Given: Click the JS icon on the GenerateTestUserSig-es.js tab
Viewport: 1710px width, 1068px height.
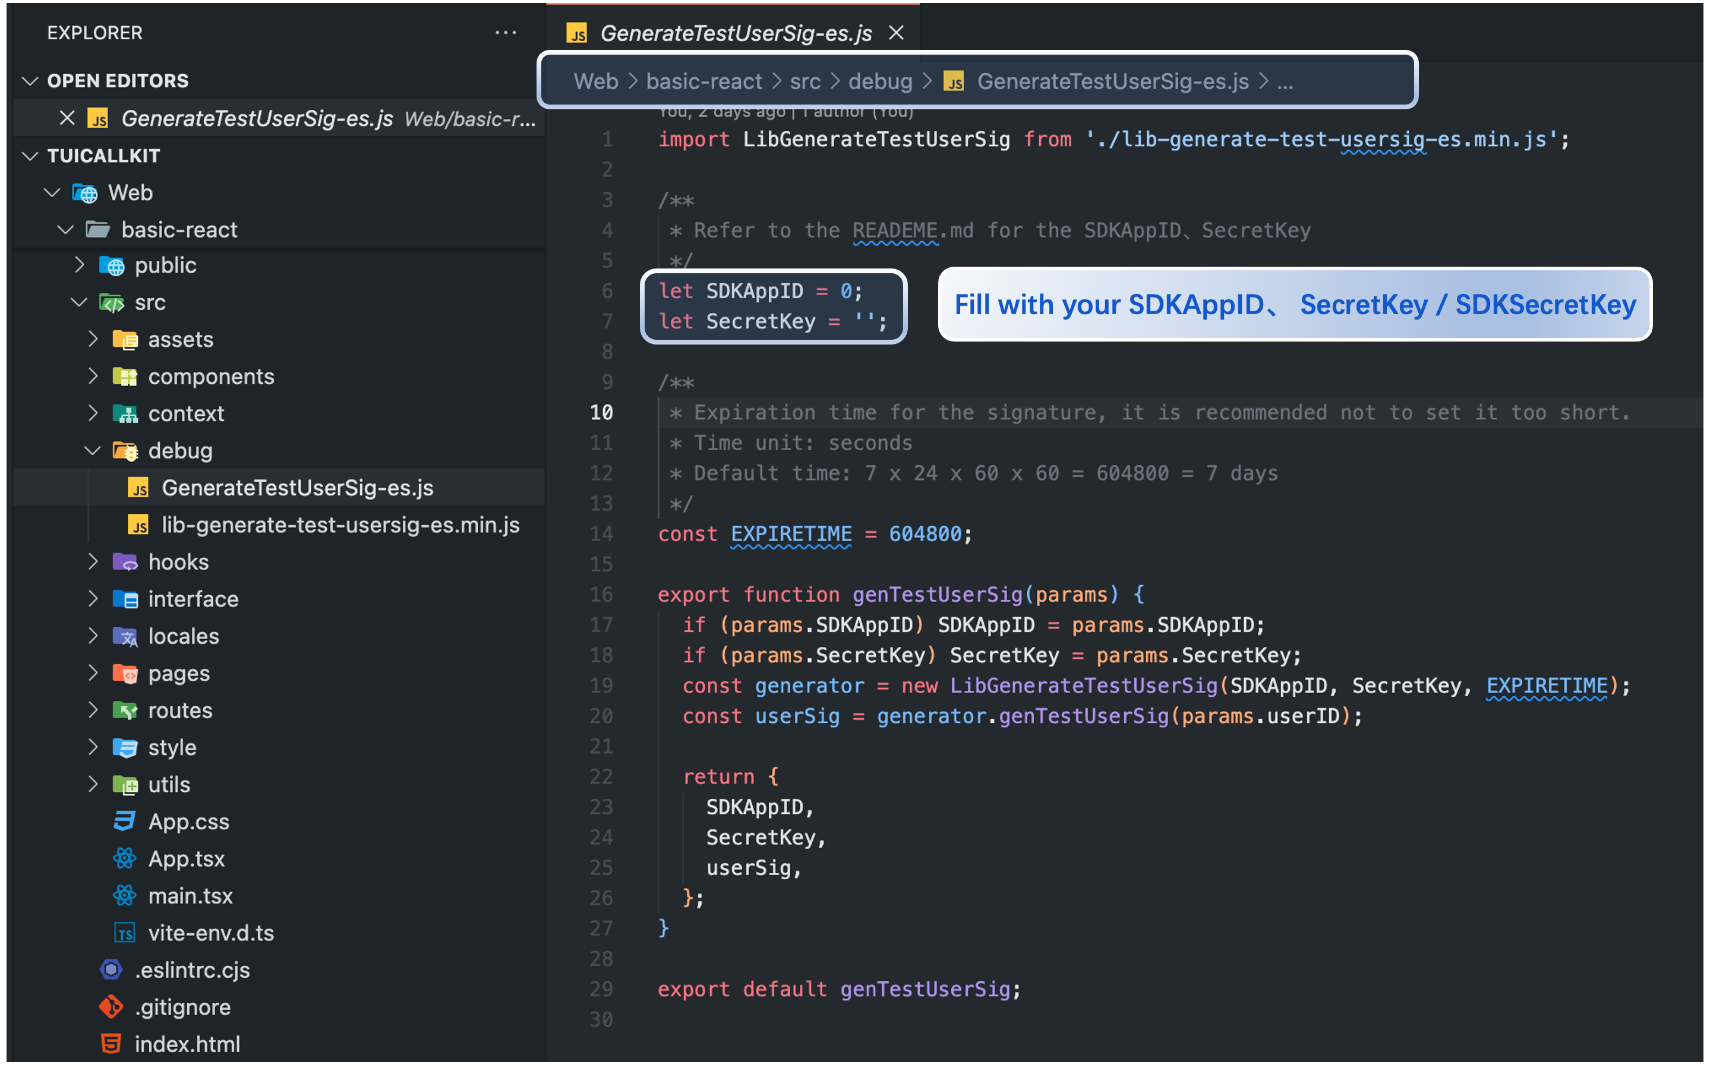Looking at the screenshot, I should pyautogui.click(x=577, y=33).
